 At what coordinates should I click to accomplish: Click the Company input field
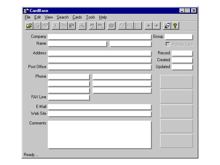[x=99, y=37]
